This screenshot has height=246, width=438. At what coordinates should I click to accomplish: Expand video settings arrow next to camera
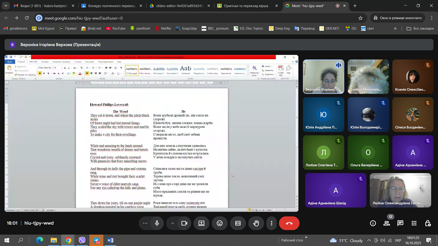pos(173,223)
